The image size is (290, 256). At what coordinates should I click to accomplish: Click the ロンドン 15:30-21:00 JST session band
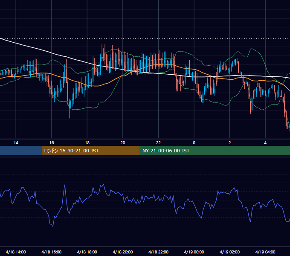tap(90, 151)
